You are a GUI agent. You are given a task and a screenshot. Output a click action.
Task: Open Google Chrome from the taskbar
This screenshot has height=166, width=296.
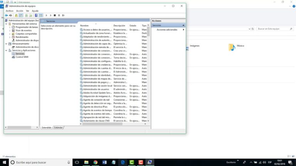[x=95, y=163]
